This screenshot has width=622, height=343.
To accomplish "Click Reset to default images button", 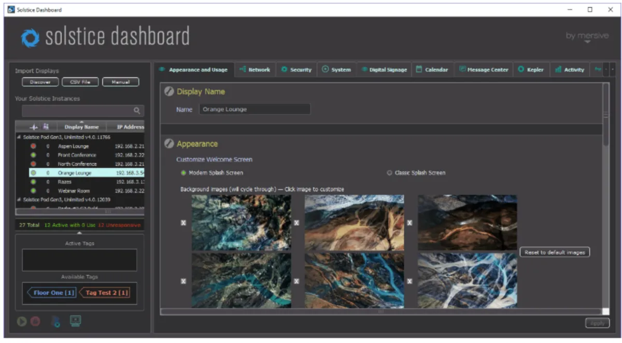I will click(555, 252).
